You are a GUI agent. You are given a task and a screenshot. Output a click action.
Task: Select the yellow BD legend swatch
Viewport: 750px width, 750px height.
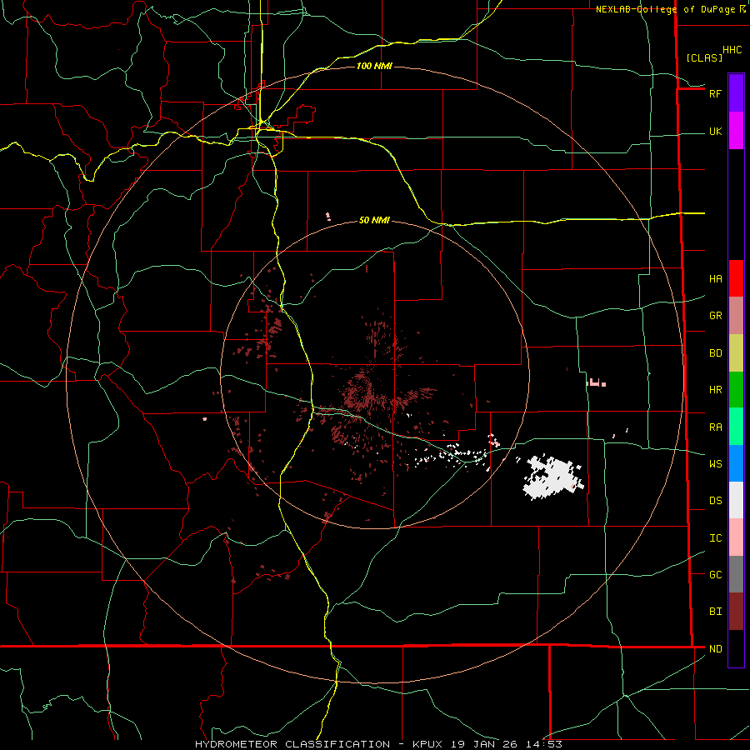point(736,353)
